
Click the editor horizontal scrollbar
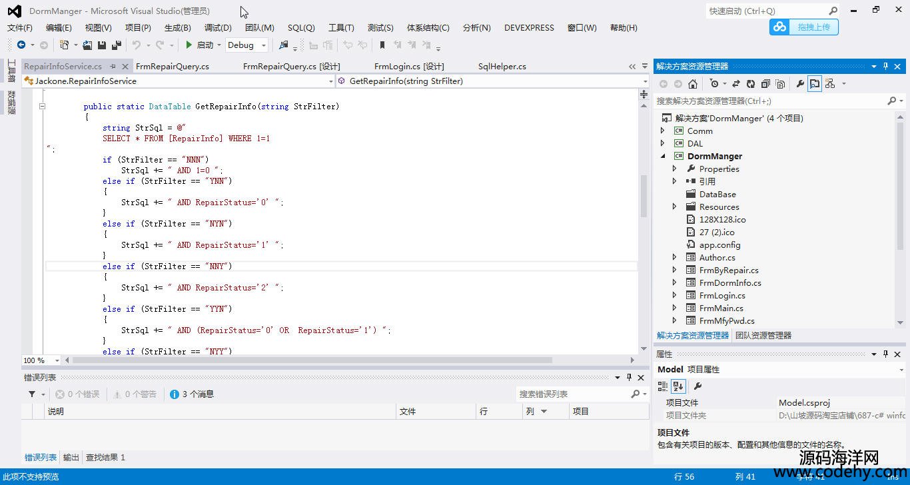click(312, 360)
